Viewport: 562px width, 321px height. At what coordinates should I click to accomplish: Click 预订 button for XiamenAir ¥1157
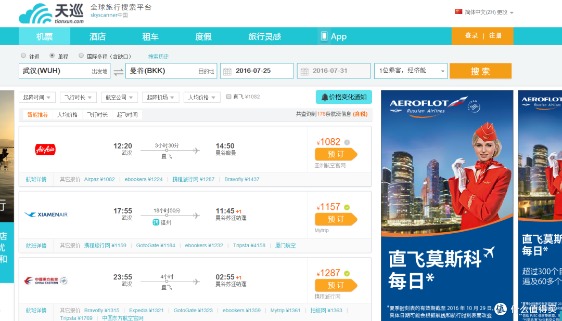click(336, 219)
